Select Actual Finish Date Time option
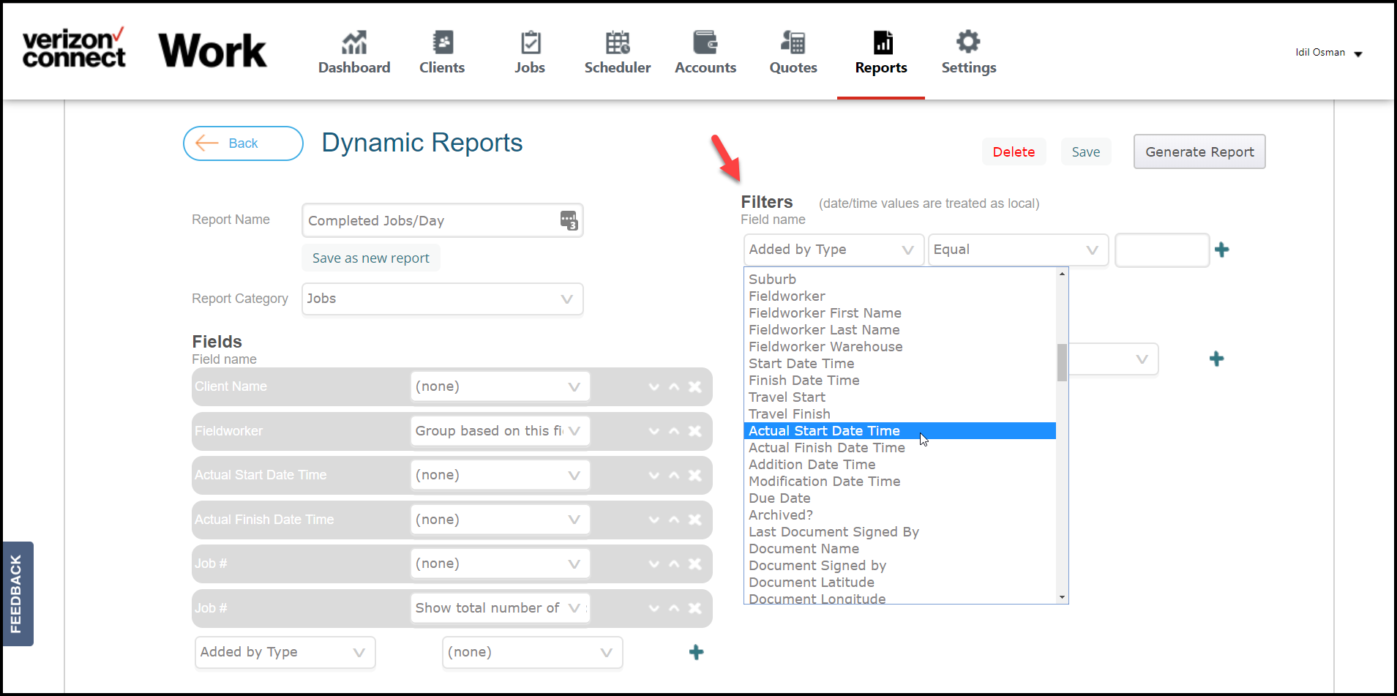 pyautogui.click(x=899, y=448)
